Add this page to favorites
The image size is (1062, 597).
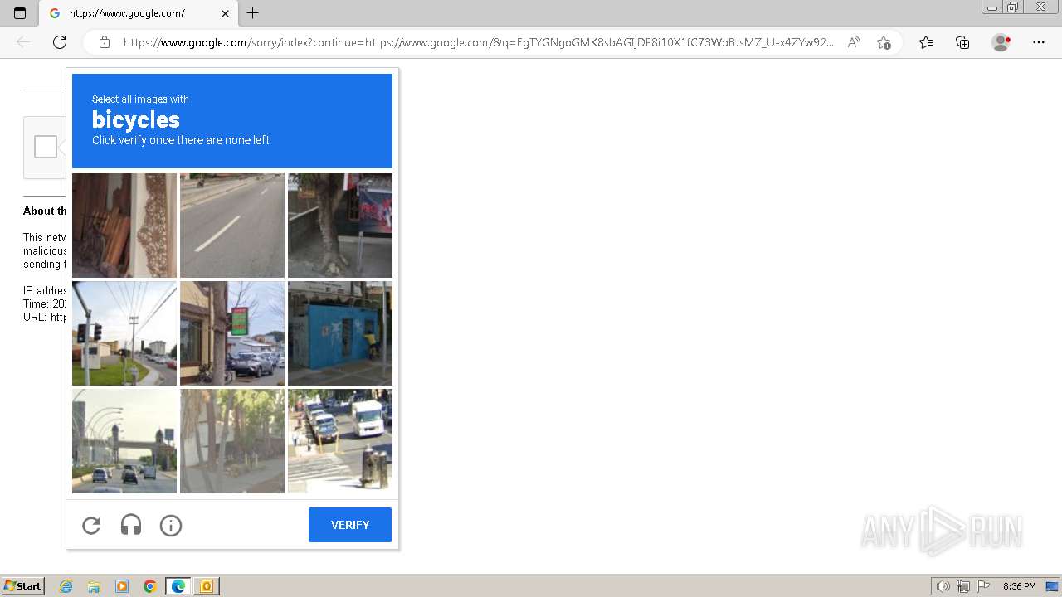coord(884,42)
